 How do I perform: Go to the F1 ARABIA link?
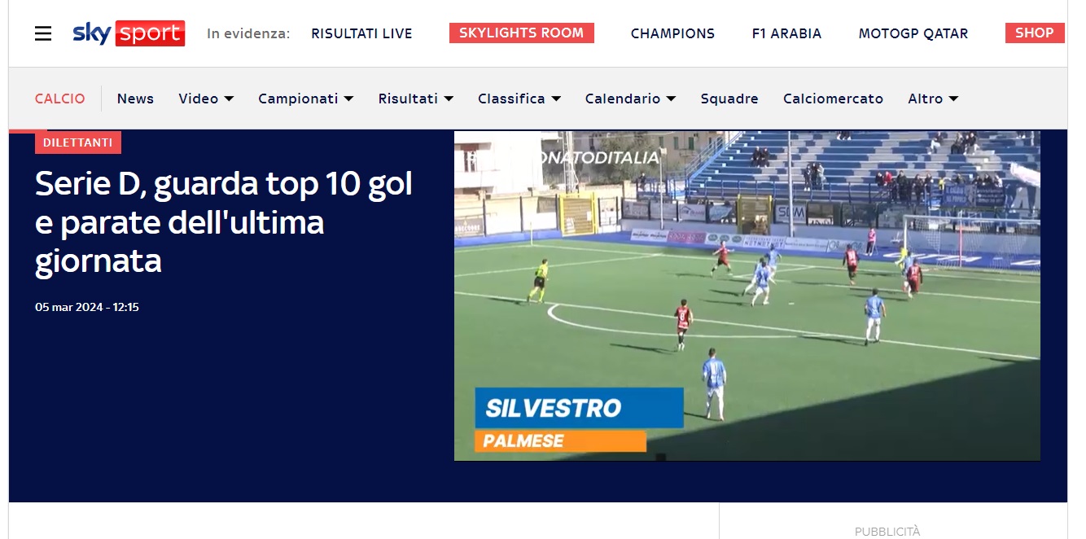click(786, 33)
